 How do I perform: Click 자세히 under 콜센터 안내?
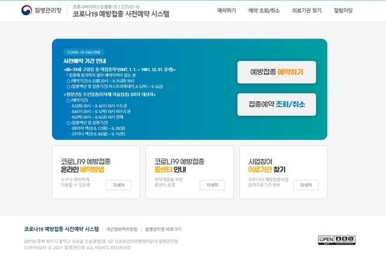pyautogui.click(x=212, y=185)
